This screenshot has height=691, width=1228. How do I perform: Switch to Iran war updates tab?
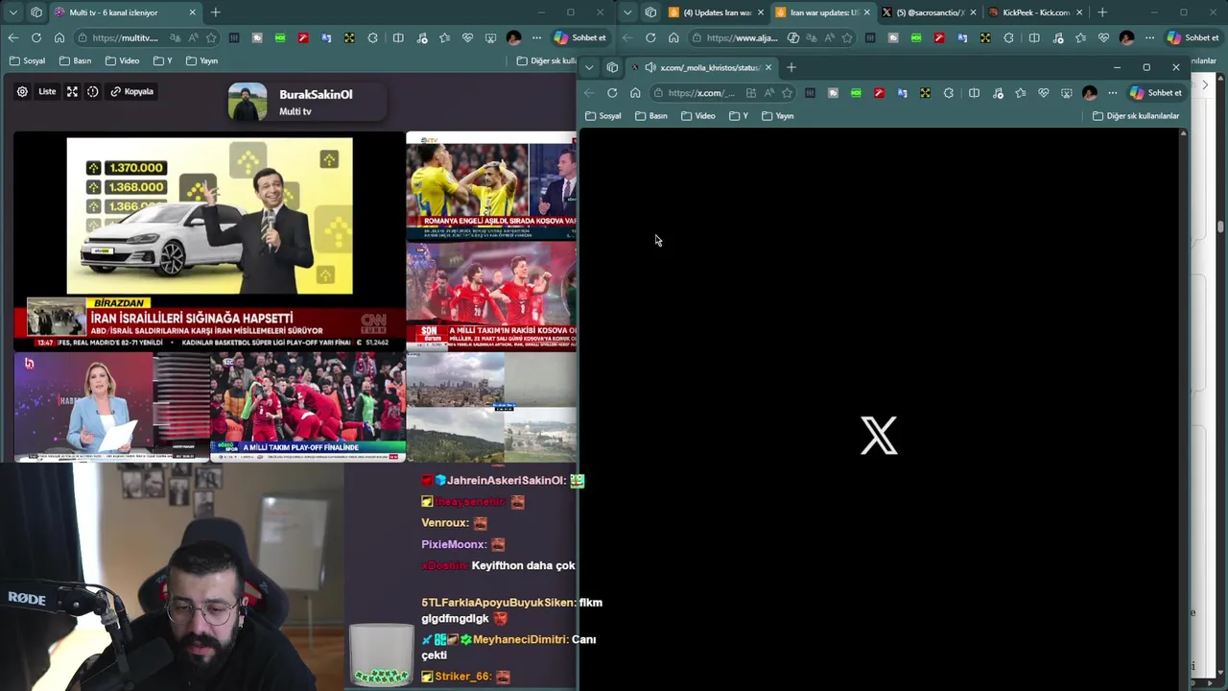click(821, 12)
